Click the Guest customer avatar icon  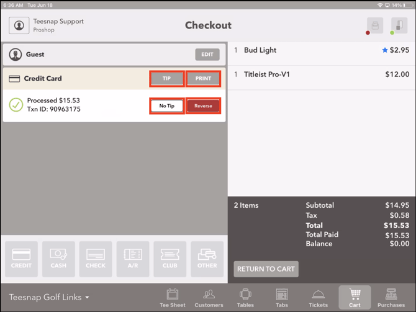pyautogui.click(x=16, y=55)
